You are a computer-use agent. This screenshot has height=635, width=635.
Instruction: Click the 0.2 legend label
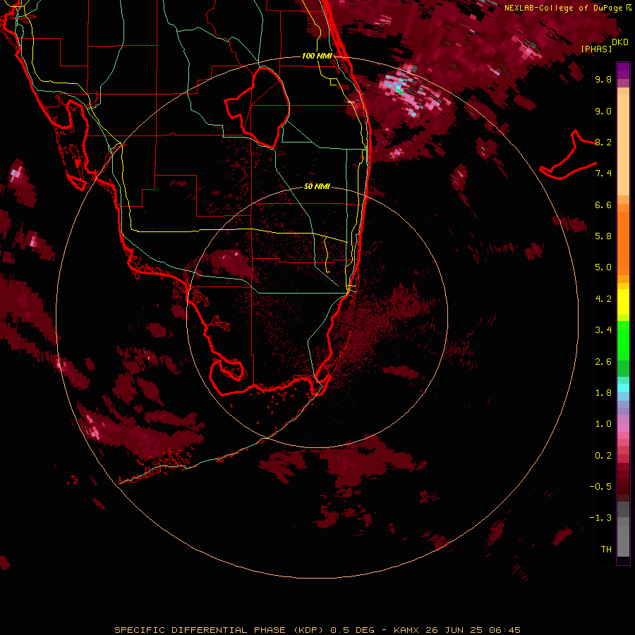pyautogui.click(x=603, y=456)
